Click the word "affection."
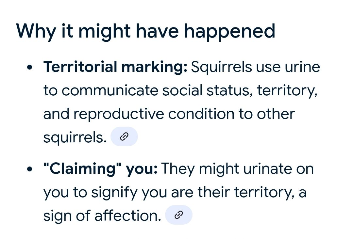Image resolution: width=353 pixels, height=239 pixels. pyautogui.click(x=128, y=215)
